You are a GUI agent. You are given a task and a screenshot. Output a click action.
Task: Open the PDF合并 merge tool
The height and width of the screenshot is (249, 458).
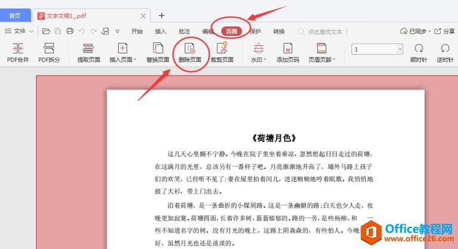coord(18,53)
